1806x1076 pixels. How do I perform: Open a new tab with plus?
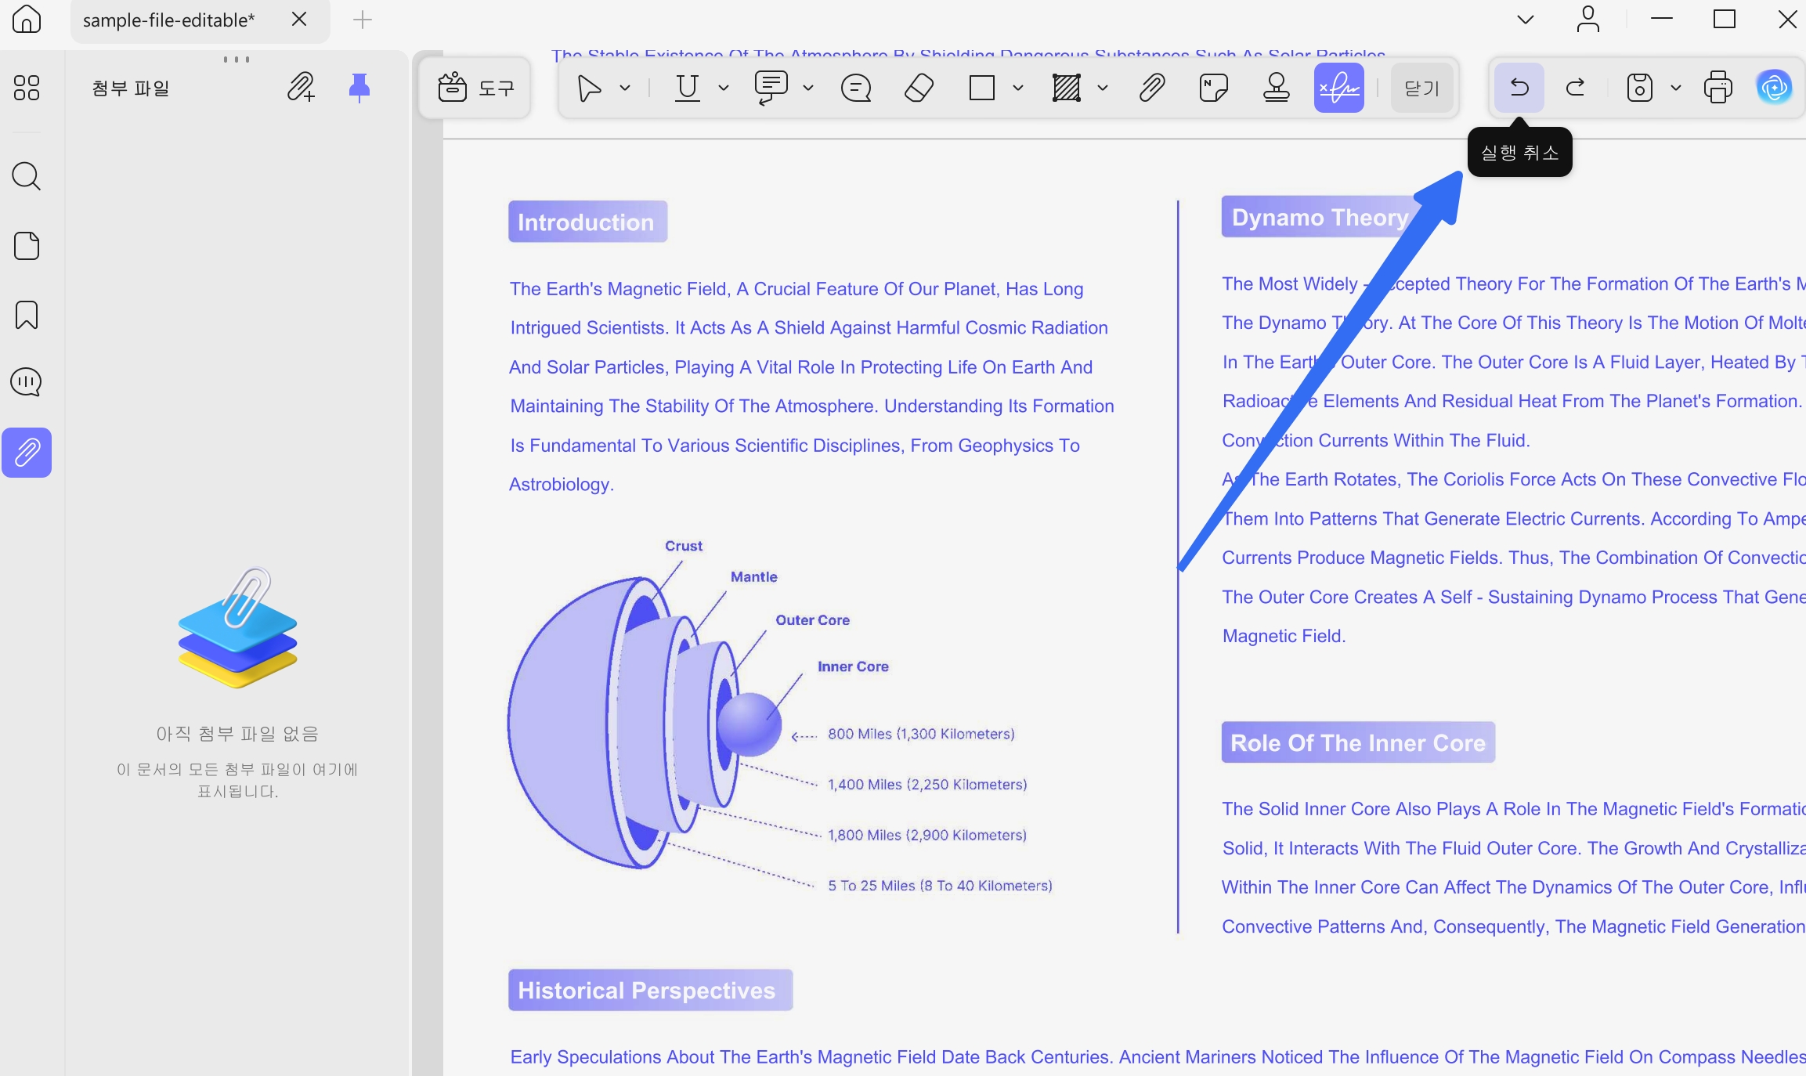[x=362, y=20]
